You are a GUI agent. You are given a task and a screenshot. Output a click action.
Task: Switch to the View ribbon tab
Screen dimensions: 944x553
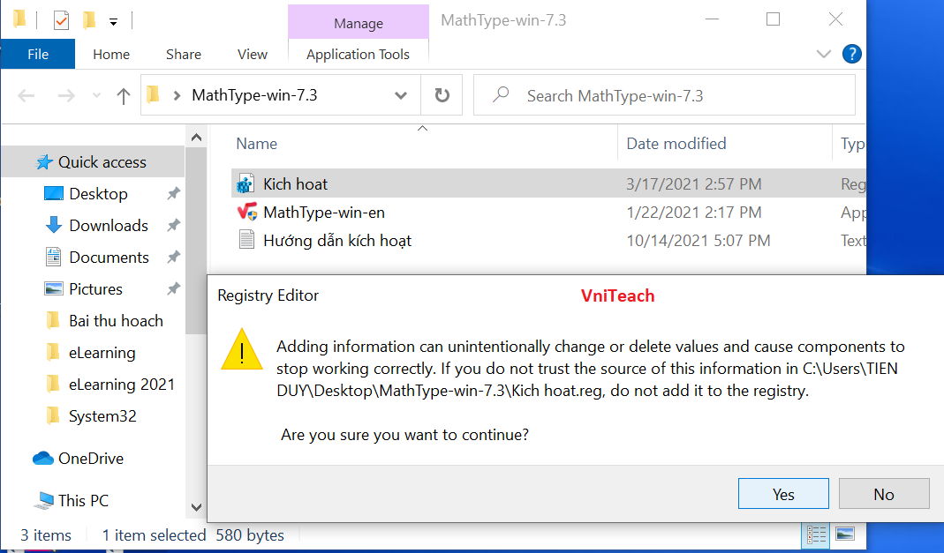[253, 54]
